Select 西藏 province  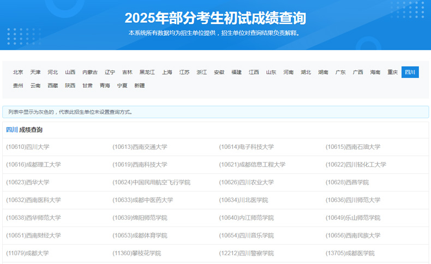point(52,86)
